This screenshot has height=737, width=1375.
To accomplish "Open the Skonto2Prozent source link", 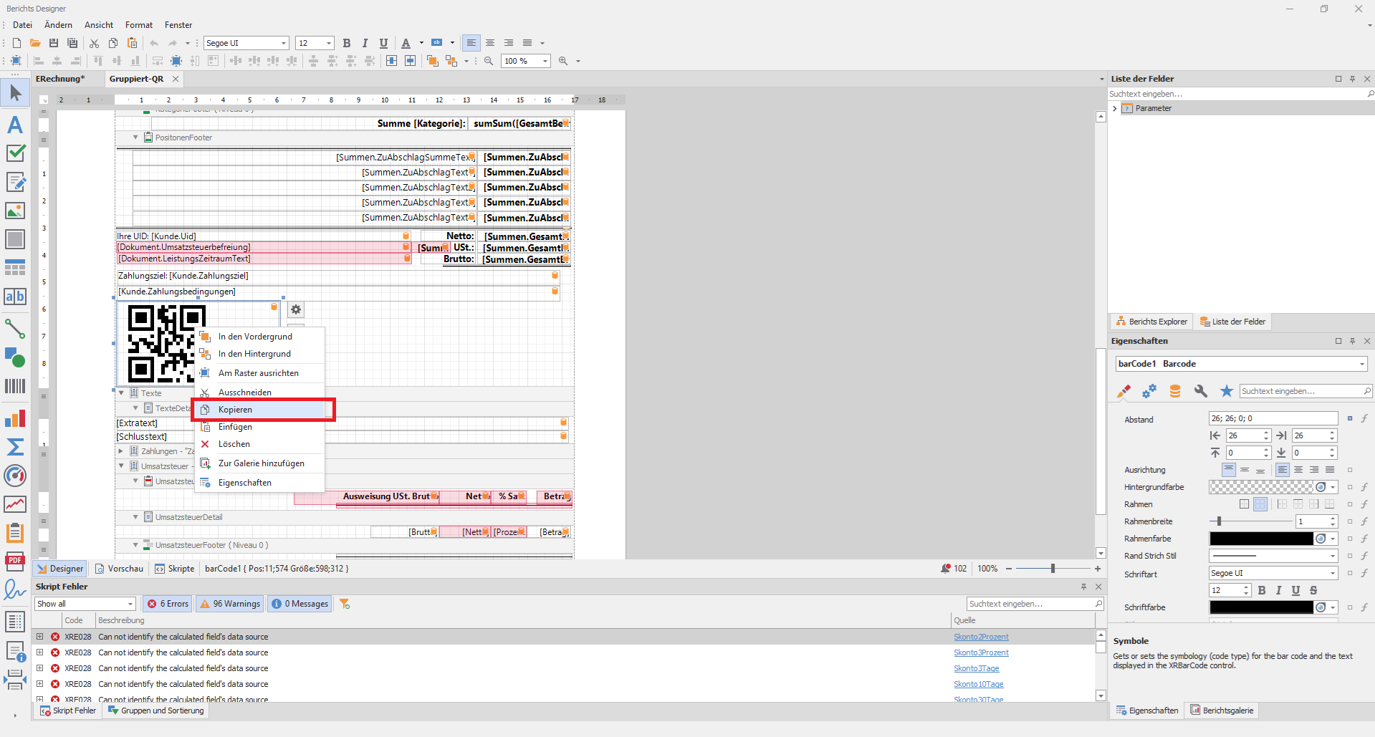I will pyautogui.click(x=981, y=637).
